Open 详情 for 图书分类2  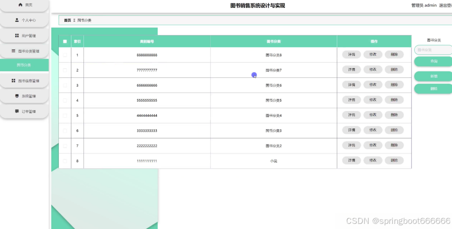coord(351,145)
